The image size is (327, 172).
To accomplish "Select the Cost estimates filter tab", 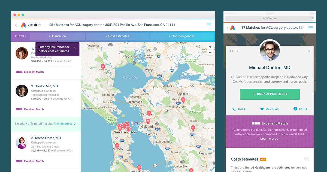I will 117,36.
